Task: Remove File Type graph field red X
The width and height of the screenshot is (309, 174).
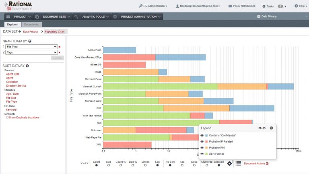Action: coord(60,47)
